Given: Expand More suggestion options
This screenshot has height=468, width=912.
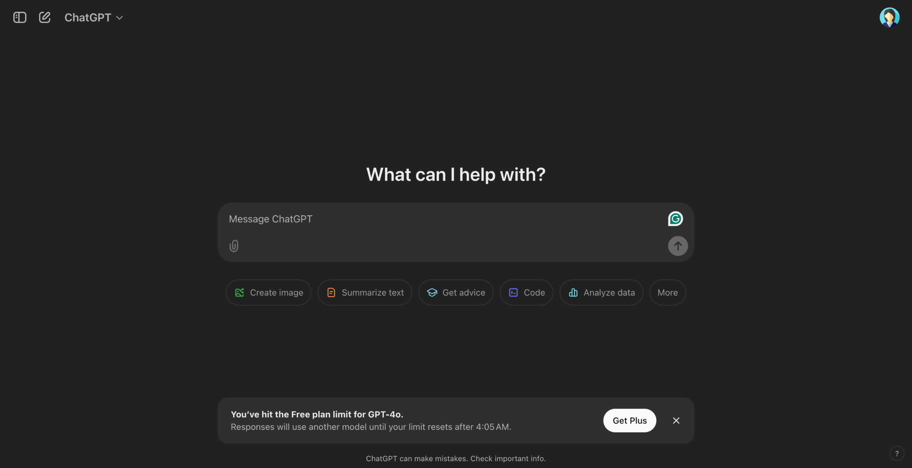Looking at the screenshot, I should 668,292.
